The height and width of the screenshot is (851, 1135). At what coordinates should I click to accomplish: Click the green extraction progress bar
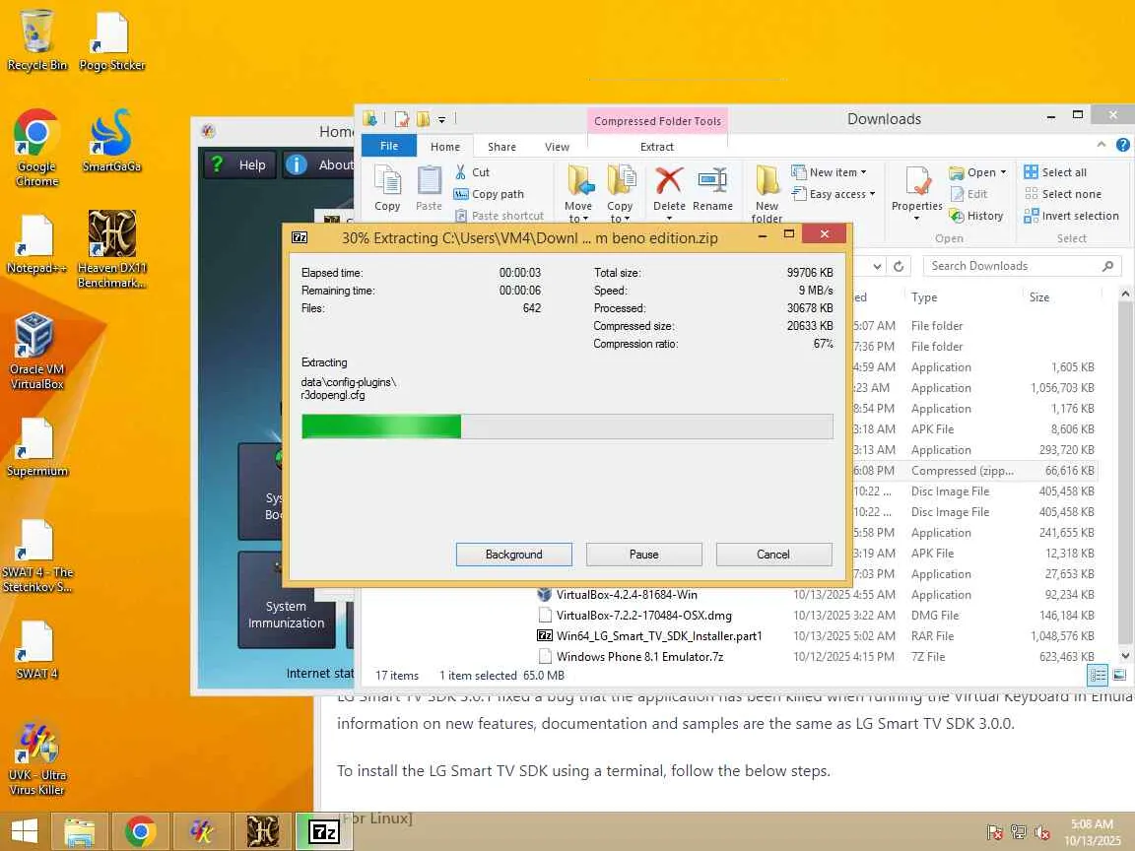[567, 426]
